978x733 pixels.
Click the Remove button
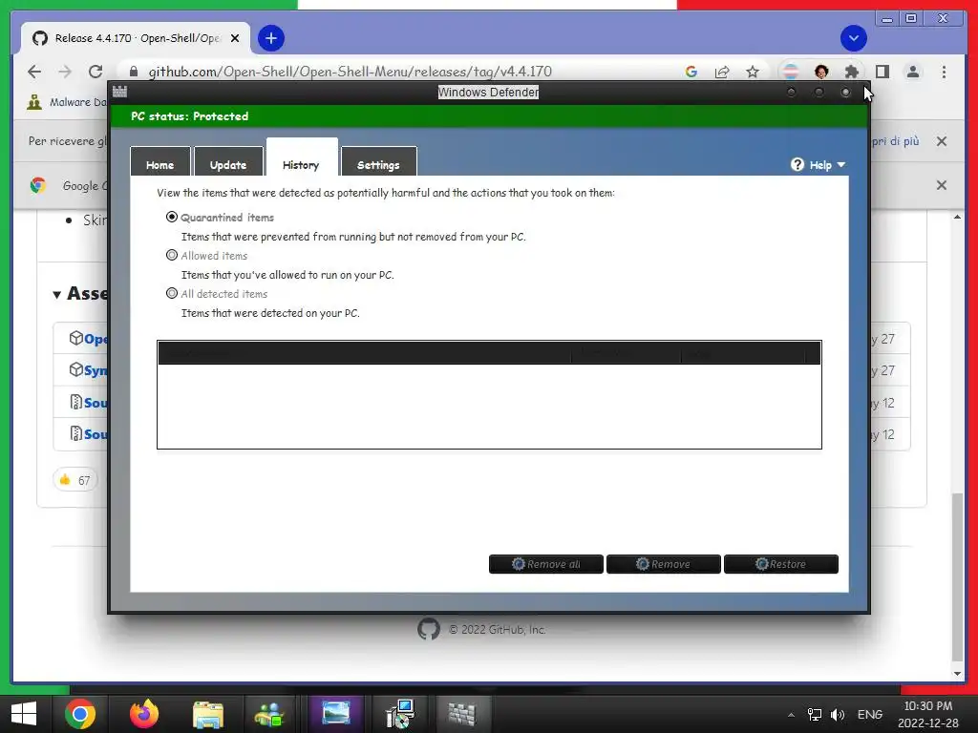pos(663,564)
